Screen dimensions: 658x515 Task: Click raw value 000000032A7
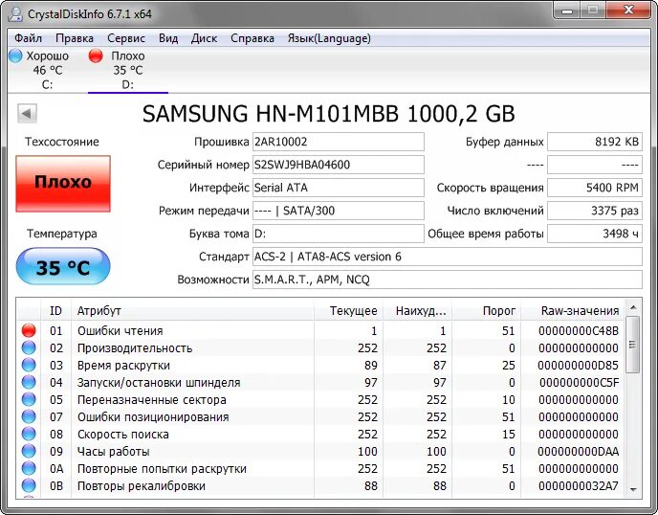click(x=579, y=485)
